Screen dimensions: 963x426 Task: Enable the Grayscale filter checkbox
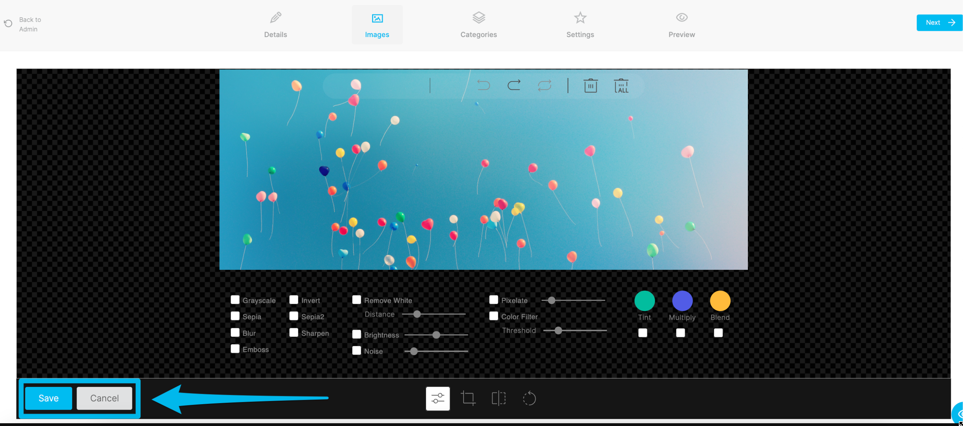(235, 300)
